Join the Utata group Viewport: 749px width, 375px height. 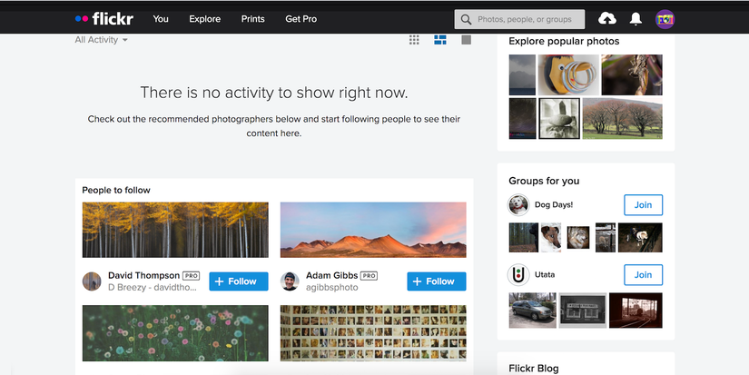point(643,275)
